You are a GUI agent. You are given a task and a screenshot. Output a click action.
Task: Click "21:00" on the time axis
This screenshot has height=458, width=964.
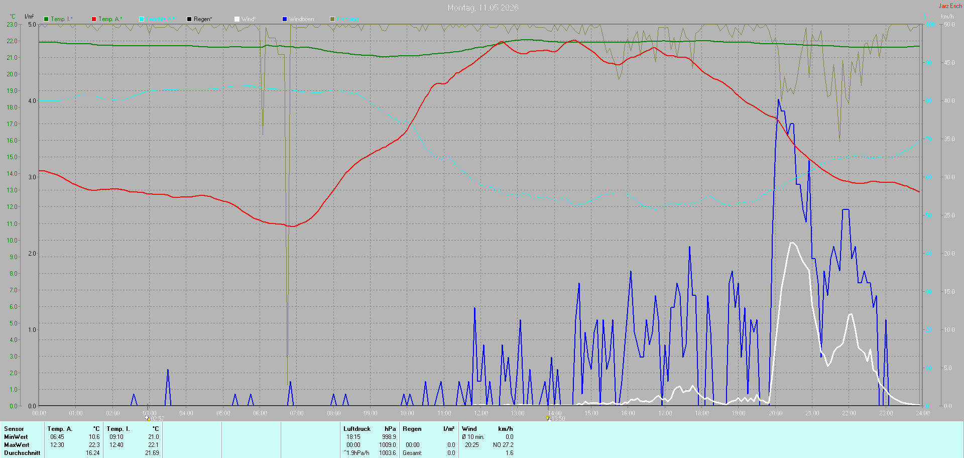pos(812,413)
